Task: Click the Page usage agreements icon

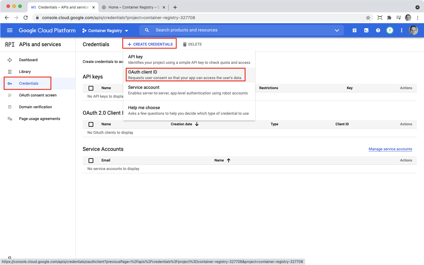Action: click(x=10, y=119)
